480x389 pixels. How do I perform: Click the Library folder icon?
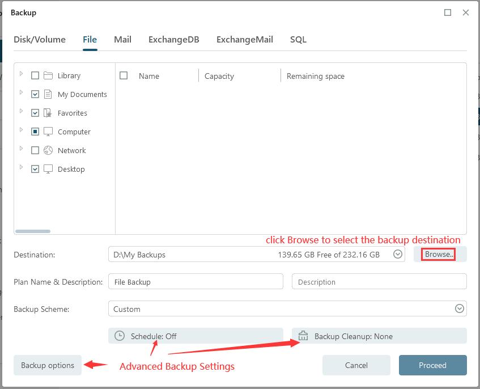(48, 75)
